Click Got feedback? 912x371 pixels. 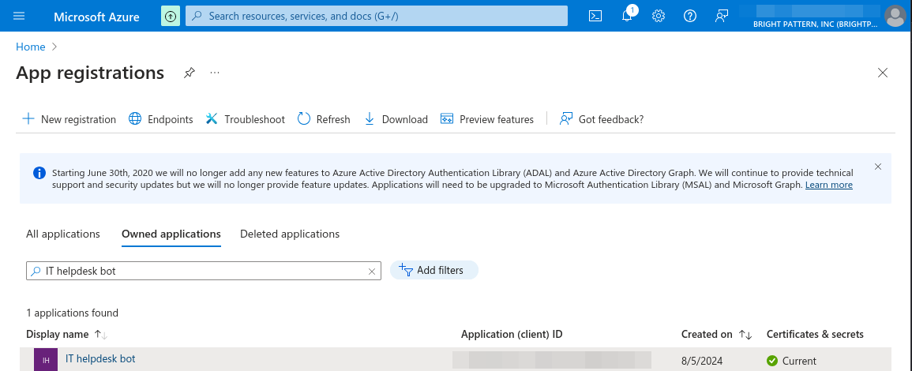601,119
